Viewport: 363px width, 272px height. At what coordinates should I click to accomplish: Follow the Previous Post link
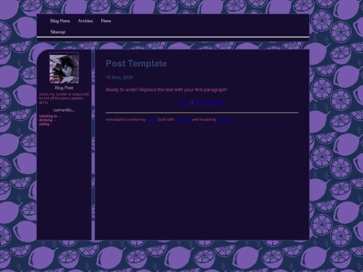pyautogui.click(x=210, y=103)
